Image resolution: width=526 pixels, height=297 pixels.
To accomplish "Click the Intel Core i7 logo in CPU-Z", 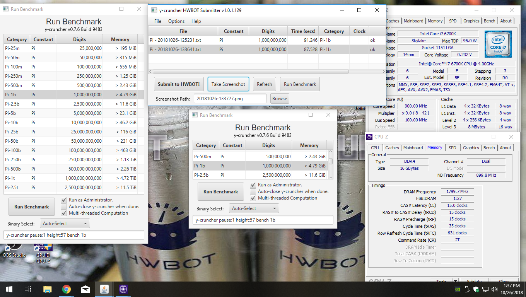I will 498,44.
